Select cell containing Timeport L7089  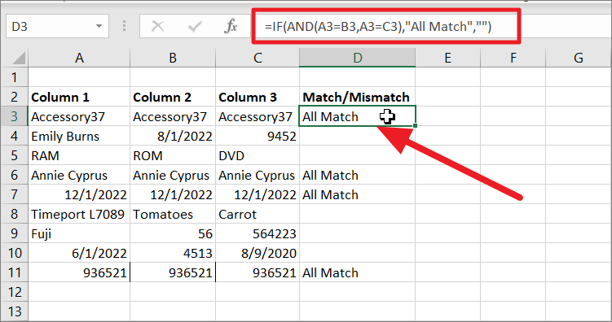point(79,214)
